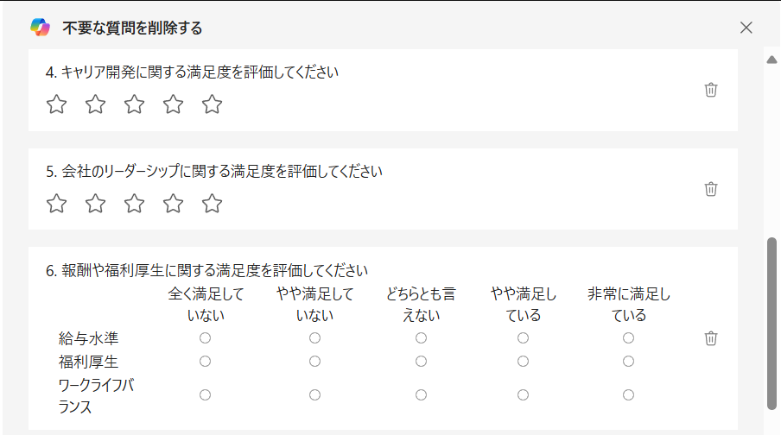Click the Copilot logo in the header
The height and width of the screenshot is (435, 781).
[x=40, y=28]
